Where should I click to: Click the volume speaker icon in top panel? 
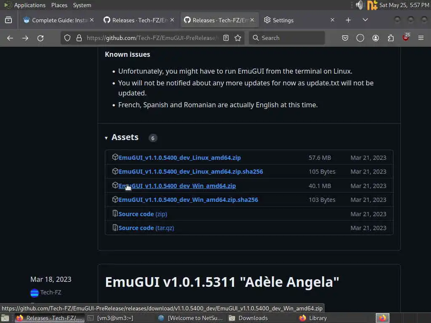pyautogui.click(x=359, y=5)
